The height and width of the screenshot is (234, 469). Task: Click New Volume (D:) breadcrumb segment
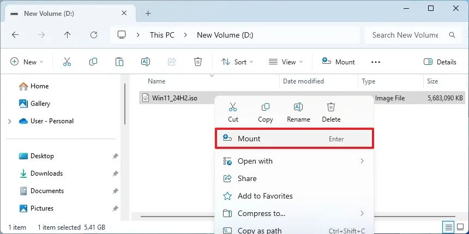[x=225, y=35]
